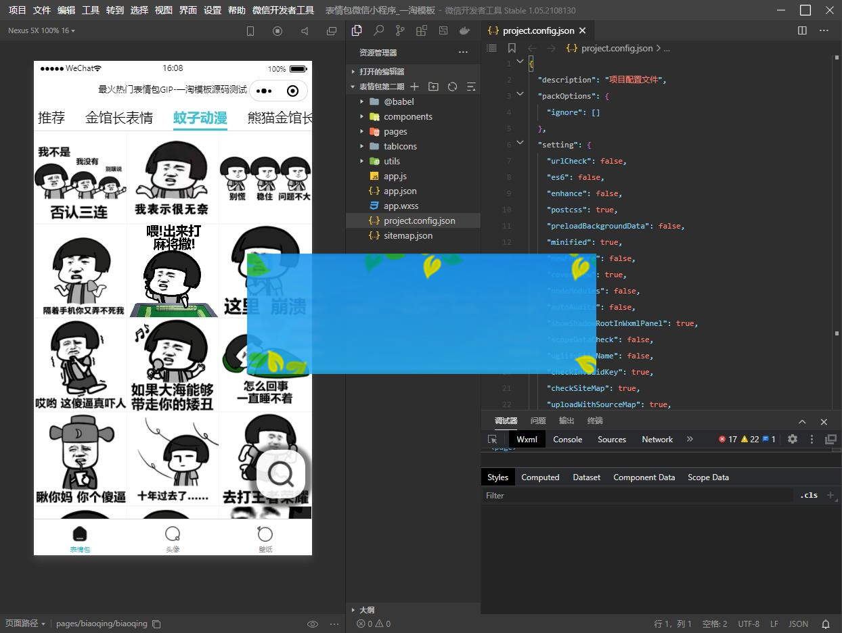This screenshot has height=633, width=842.
Task: Activate the element inspector picker in the debugger
Action: 493,439
